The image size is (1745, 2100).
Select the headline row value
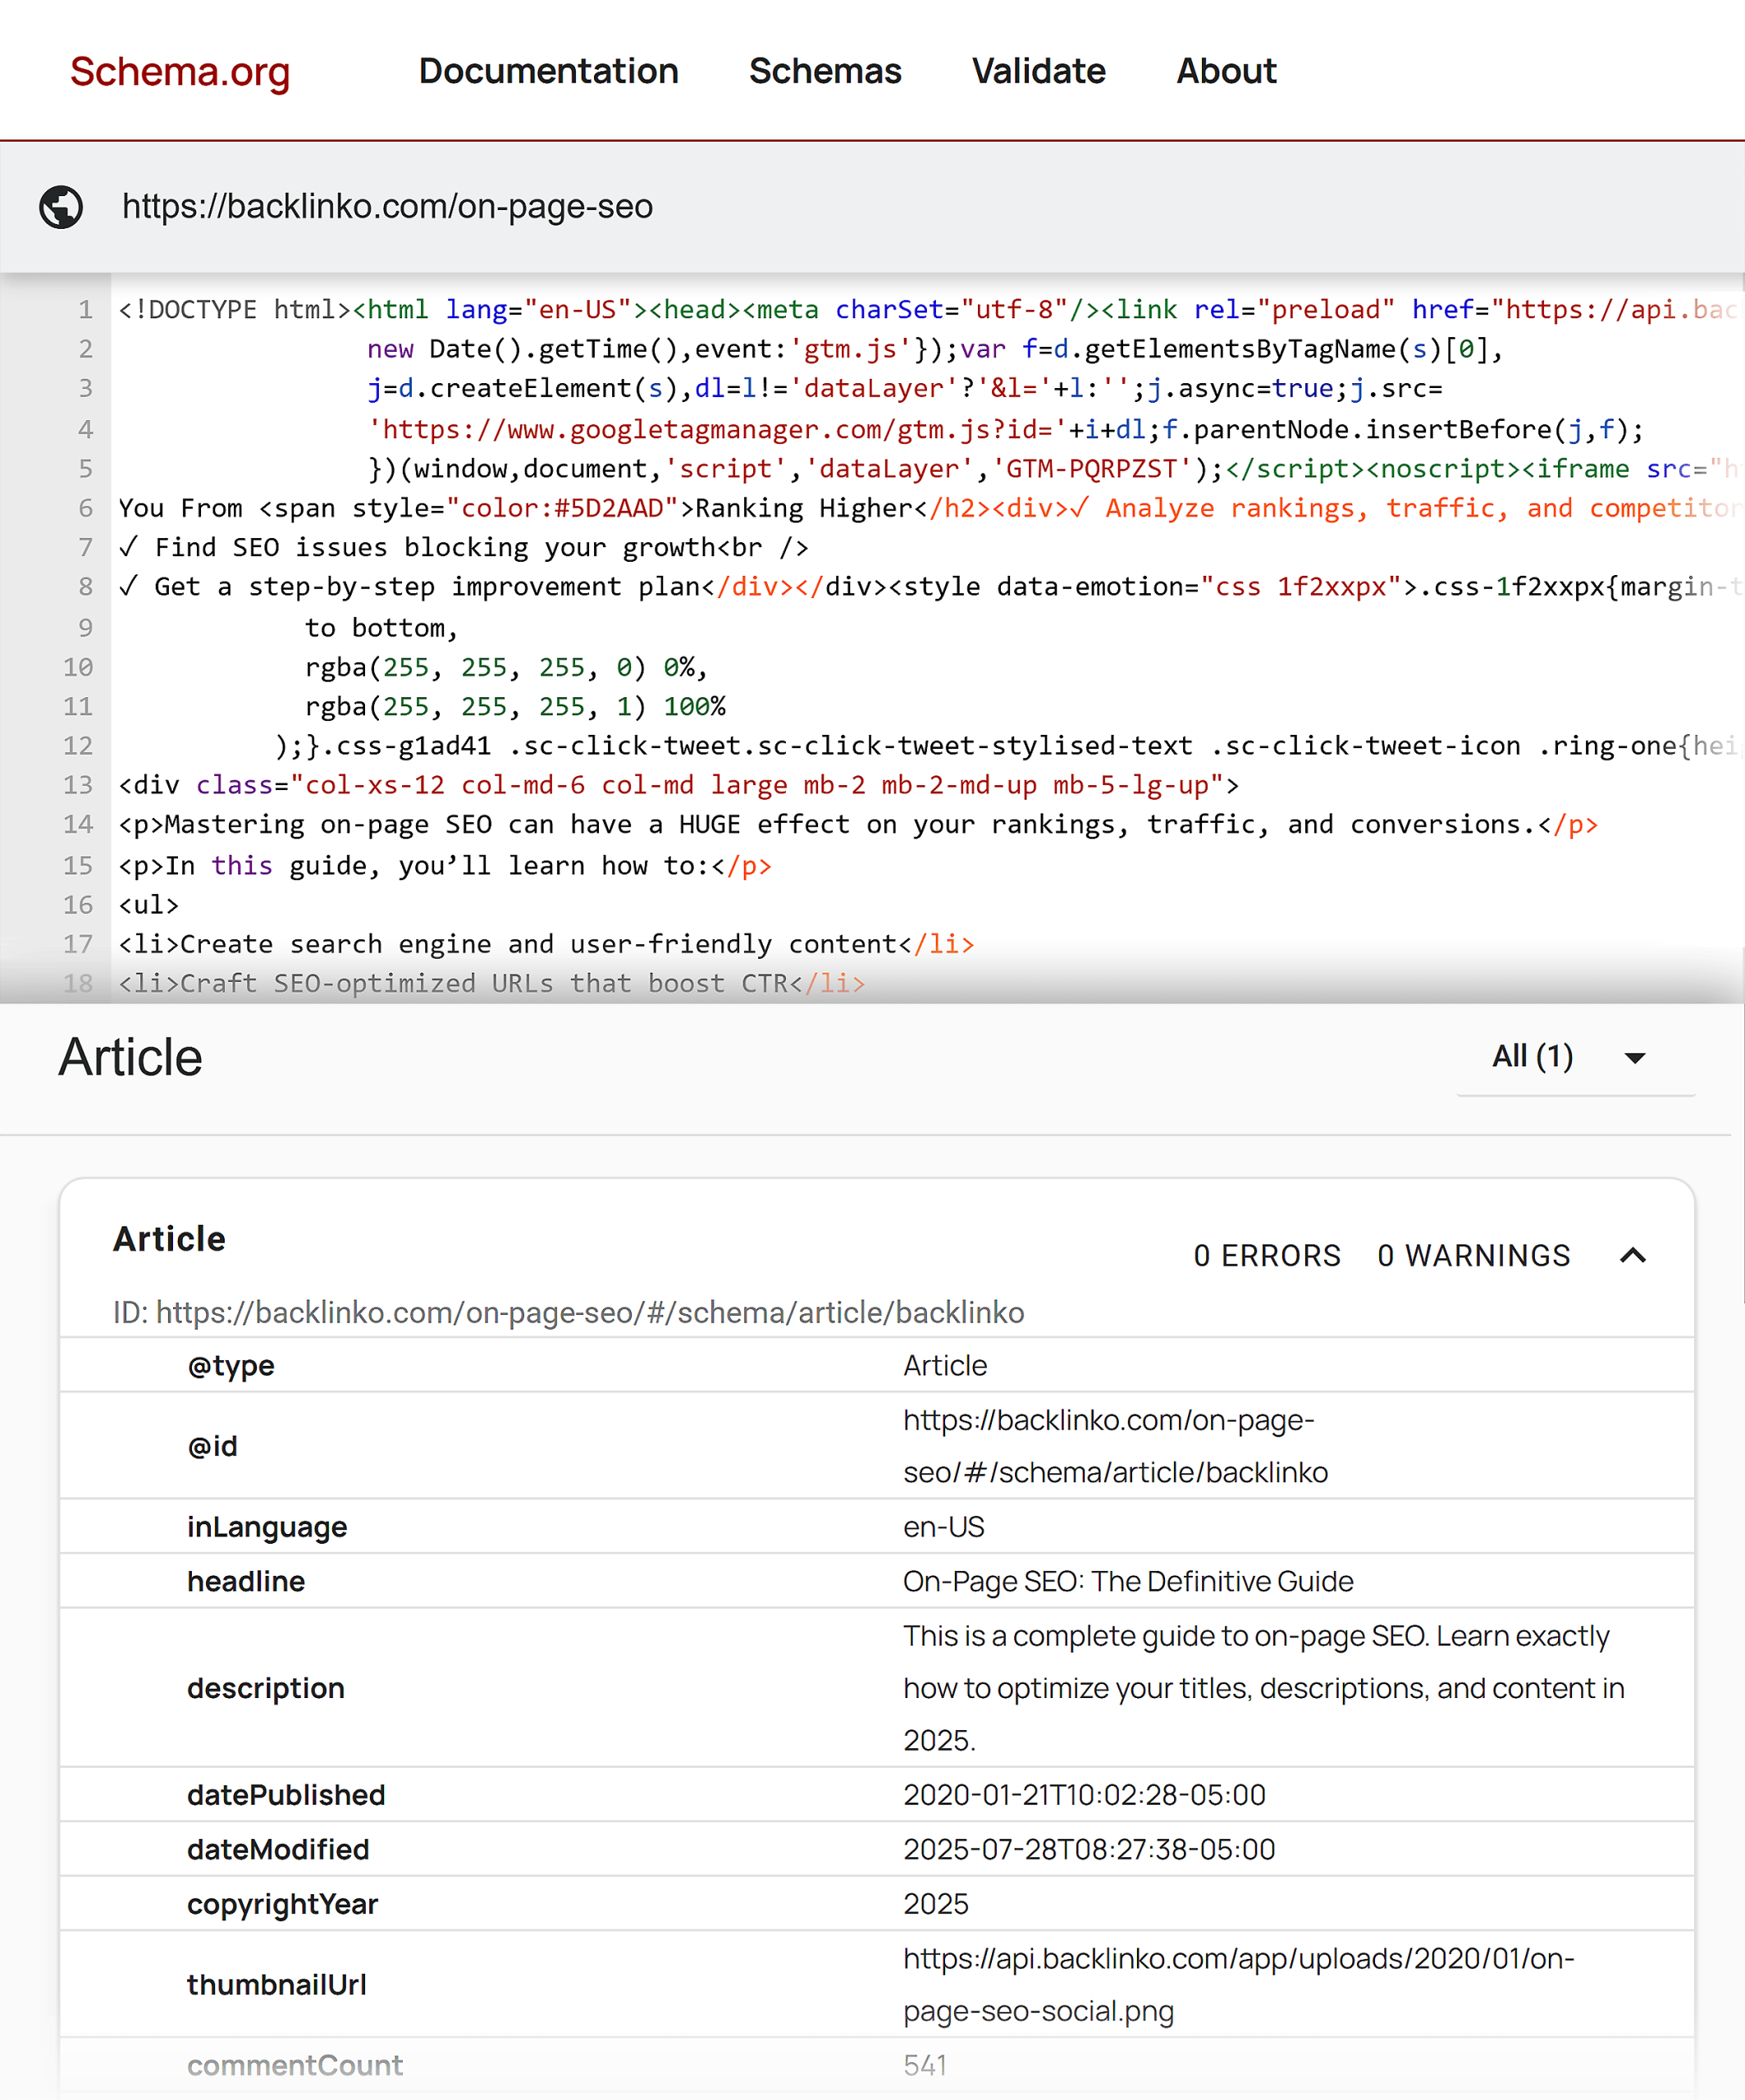pyautogui.click(x=1128, y=1581)
